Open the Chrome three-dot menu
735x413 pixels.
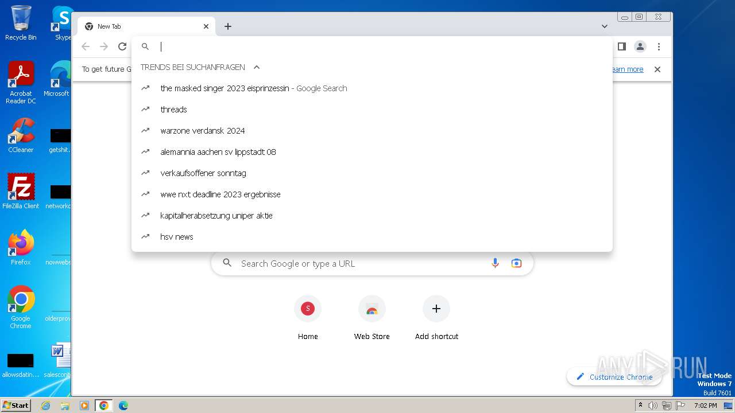point(659,46)
